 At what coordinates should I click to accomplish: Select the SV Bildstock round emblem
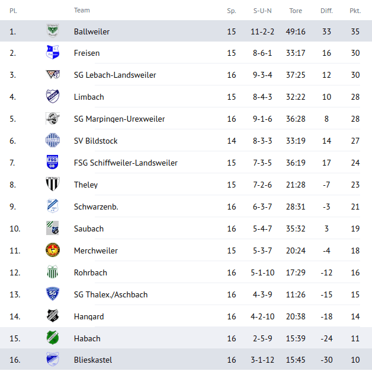pyautogui.click(x=53, y=140)
